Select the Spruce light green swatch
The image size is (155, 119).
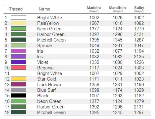[19, 45]
